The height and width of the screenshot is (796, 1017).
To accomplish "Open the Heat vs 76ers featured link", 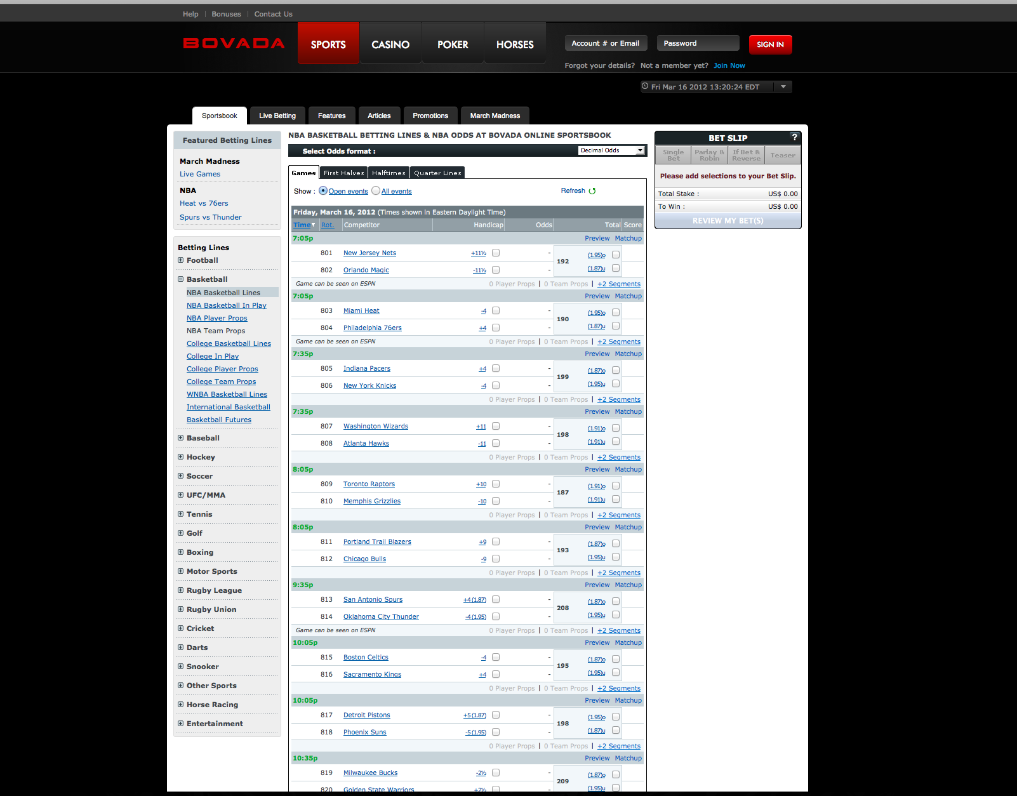I will pos(204,203).
